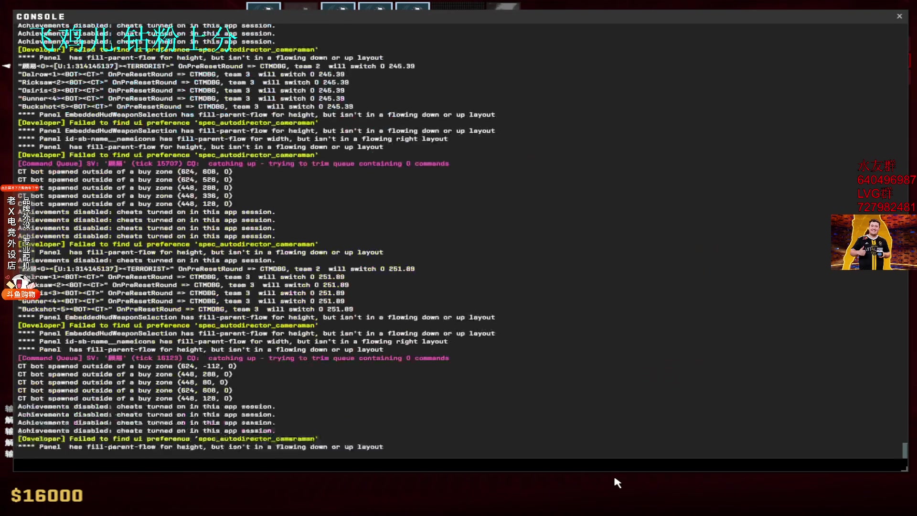Select the first player avatar at top

pyautogui.click(x=264, y=6)
